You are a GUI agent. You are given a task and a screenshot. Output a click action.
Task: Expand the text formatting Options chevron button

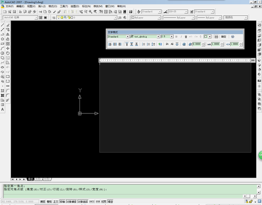point(232,37)
